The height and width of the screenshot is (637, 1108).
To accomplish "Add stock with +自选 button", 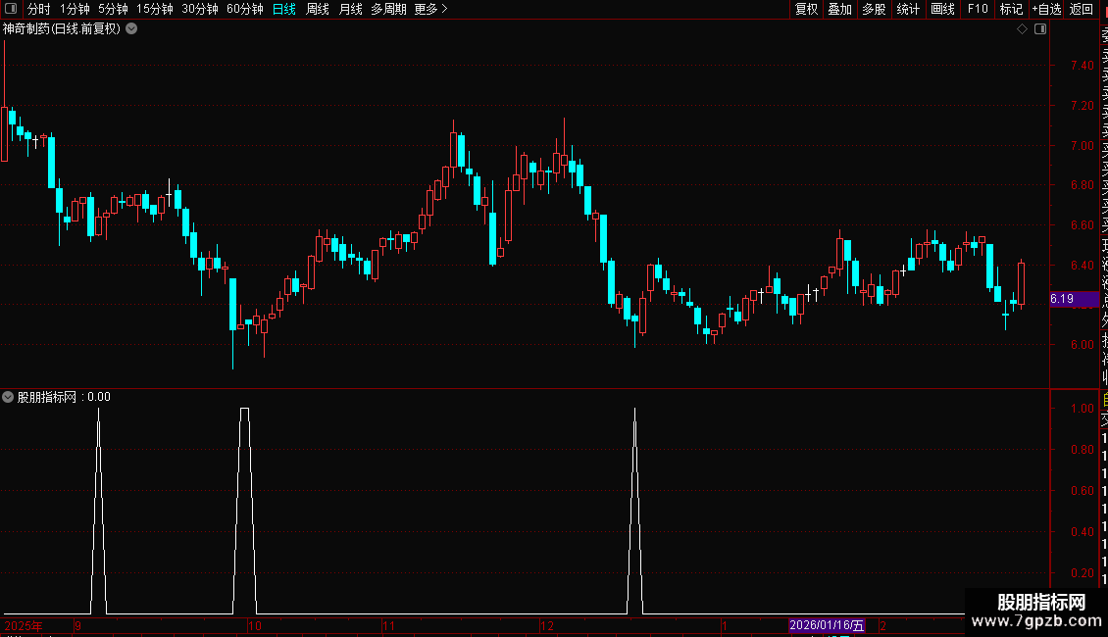I will click(1046, 9).
